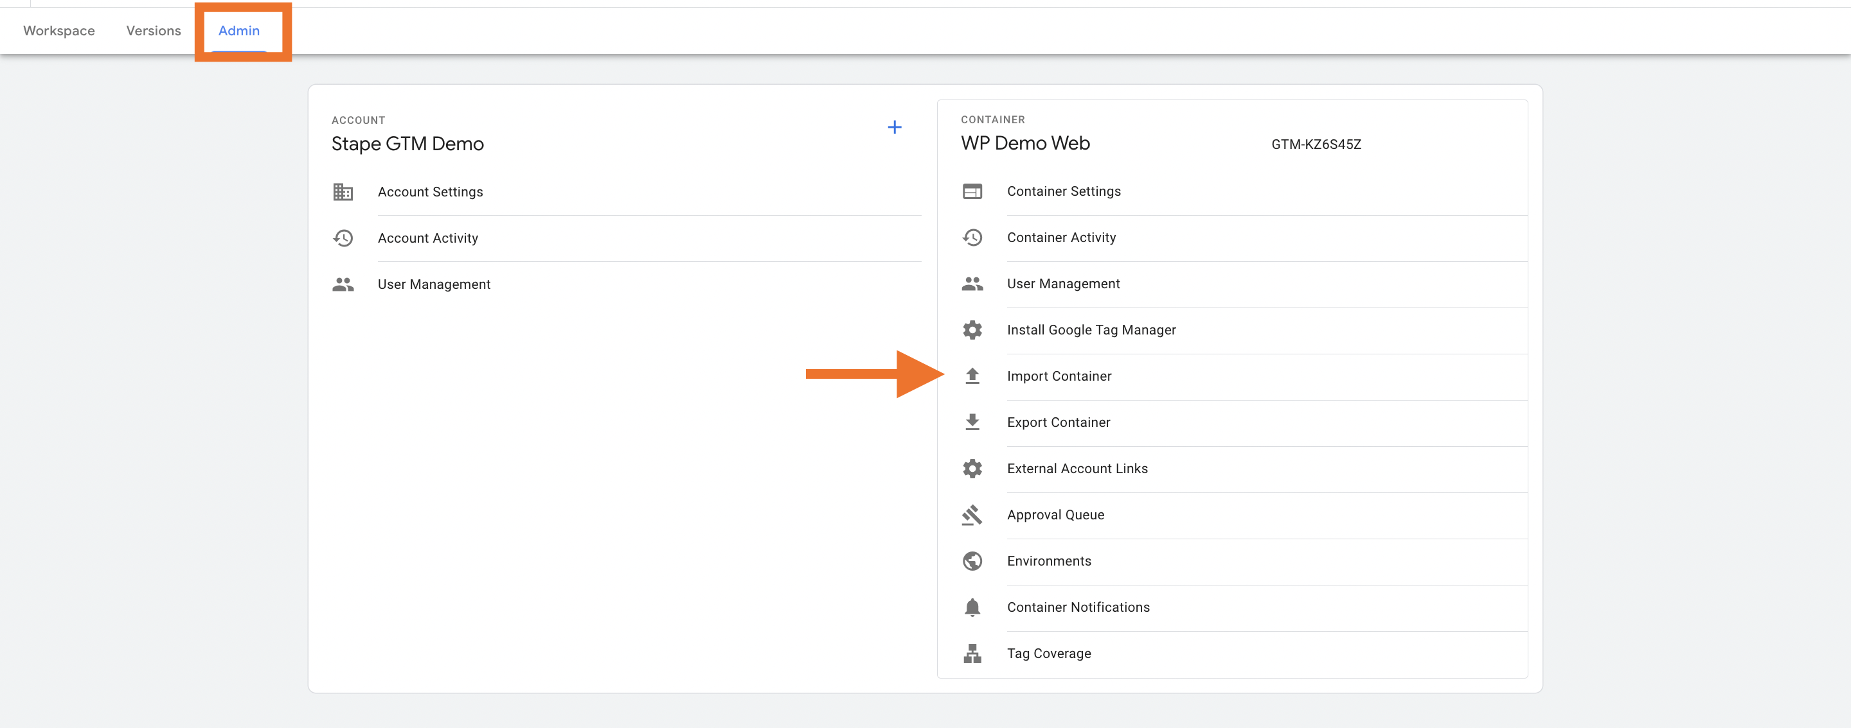Screen dimensions: 1851x728
Task: Click the WP Demo Web container name
Action: click(x=1025, y=143)
